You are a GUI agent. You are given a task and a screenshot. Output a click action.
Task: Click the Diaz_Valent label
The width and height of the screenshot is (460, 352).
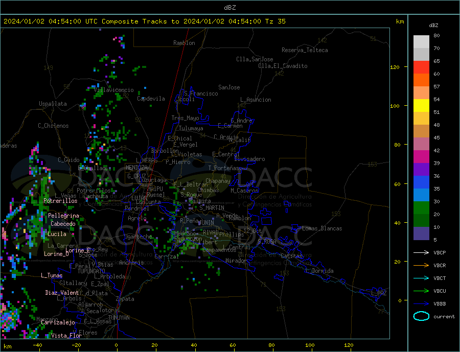pos(62,293)
